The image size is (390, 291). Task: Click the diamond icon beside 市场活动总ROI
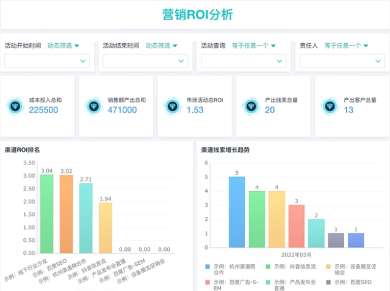[173, 107]
